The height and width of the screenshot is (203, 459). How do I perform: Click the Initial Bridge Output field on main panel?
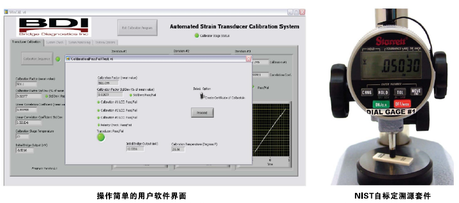pos(25,150)
